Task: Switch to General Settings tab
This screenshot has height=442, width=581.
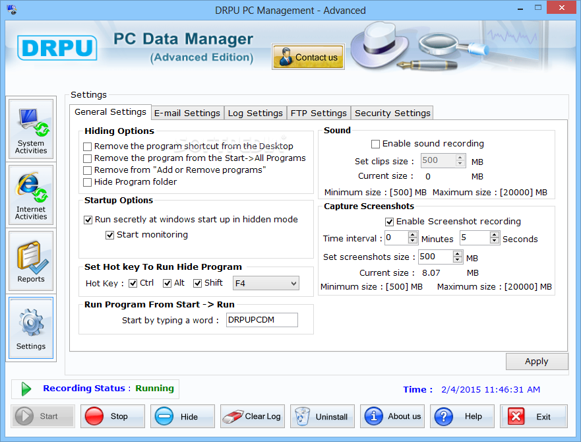Action: 110,112
